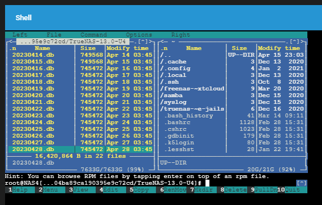
Task: Select file 20230417.db
Action: [80, 75]
